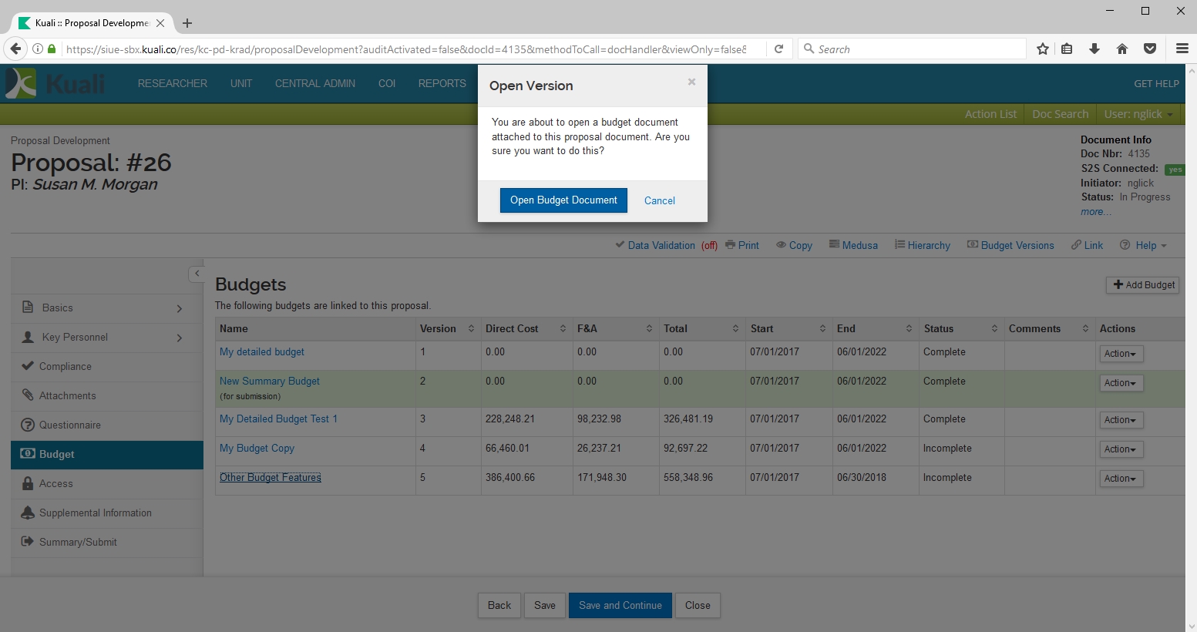This screenshot has height=632, width=1197.
Task: Close the dialog with the X icon
Action: pos(691,82)
